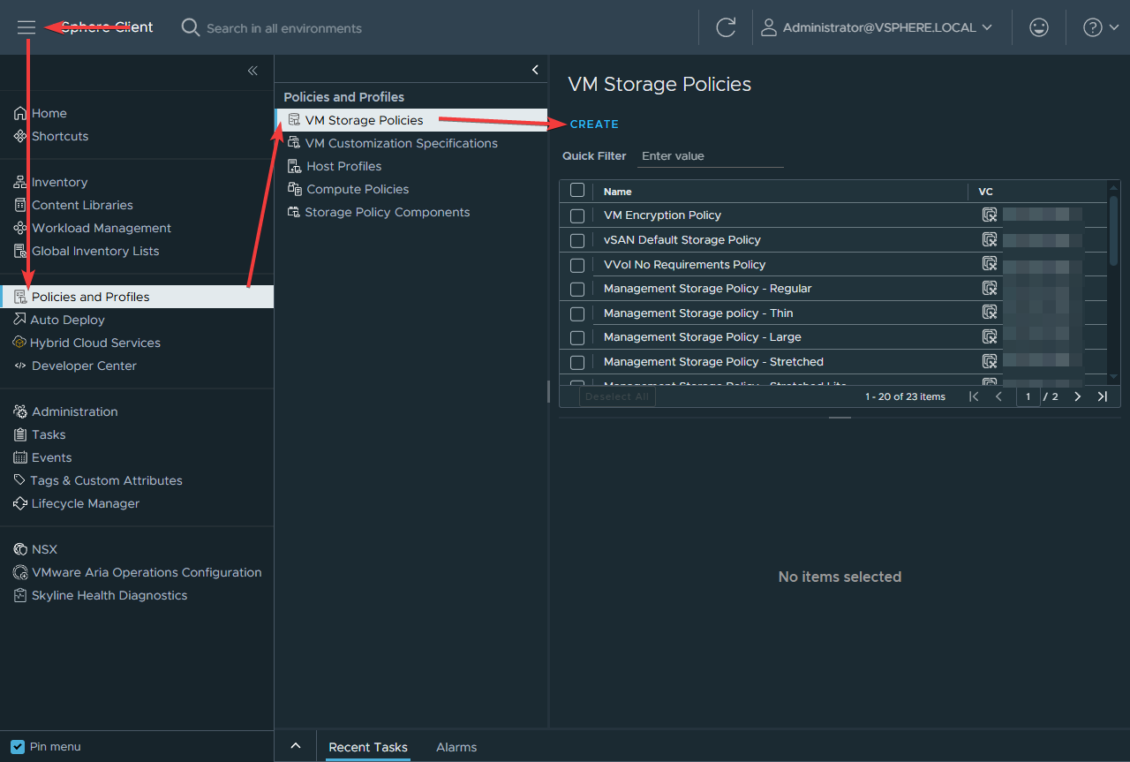Click the policy table vertical scrollbar
This screenshot has height=762, width=1130.
click(x=1113, y=230)
